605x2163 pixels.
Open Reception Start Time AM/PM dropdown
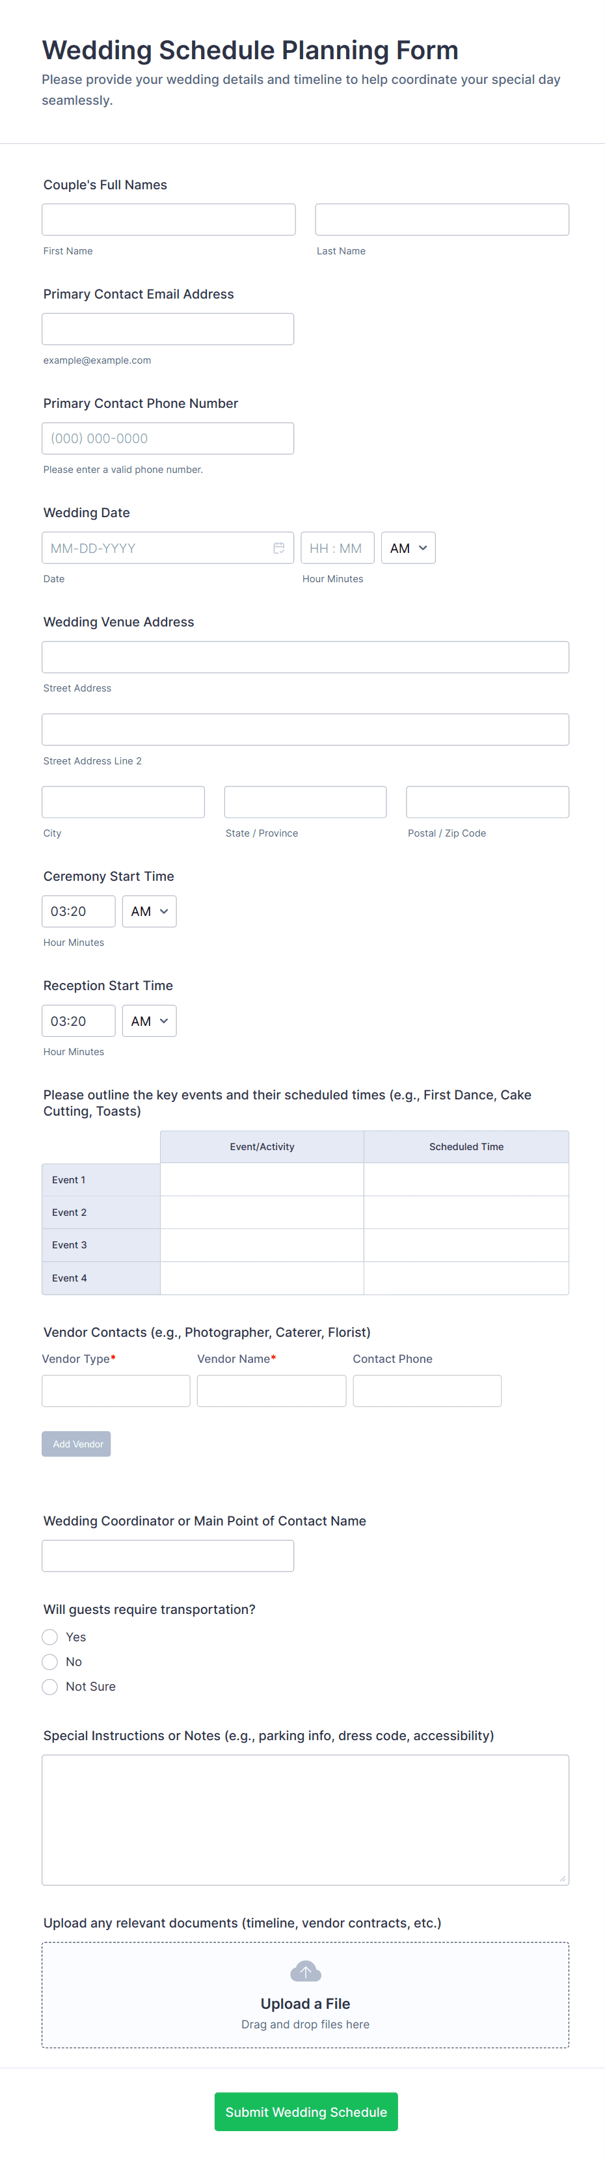coord(150,1021)
